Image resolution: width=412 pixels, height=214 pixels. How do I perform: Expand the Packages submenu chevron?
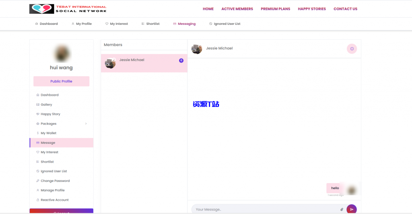coord(86,124)
